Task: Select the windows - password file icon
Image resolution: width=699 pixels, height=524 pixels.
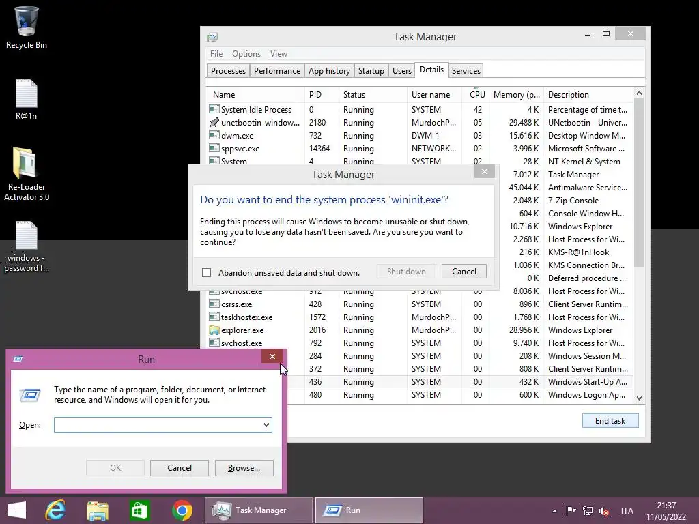Action: pos(27,246)
